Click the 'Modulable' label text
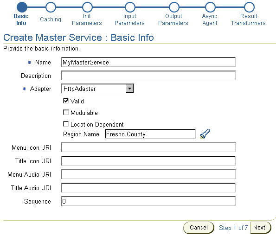 point(84,113)
